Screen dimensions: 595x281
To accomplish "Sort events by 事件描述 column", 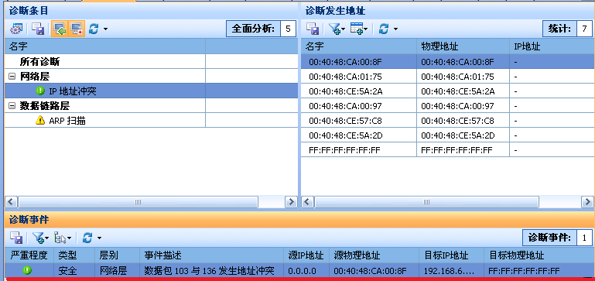I will 212,255.
